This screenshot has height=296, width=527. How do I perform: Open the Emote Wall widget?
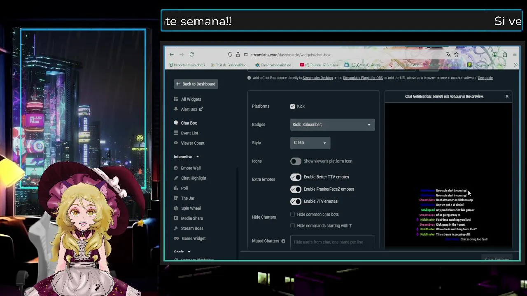point(191,168)
